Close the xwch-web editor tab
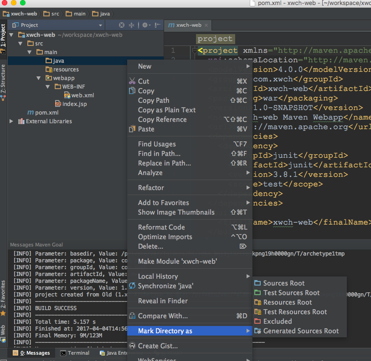 [206, 25]
